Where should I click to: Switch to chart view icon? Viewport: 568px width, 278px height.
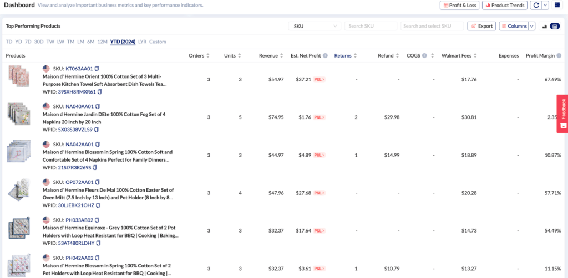[x=544, y=27]
